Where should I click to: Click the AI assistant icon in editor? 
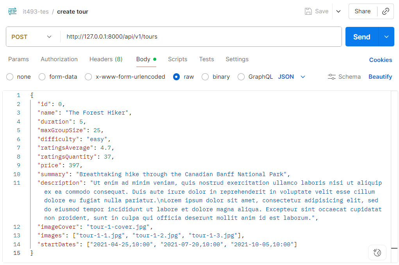pos(377,253)
